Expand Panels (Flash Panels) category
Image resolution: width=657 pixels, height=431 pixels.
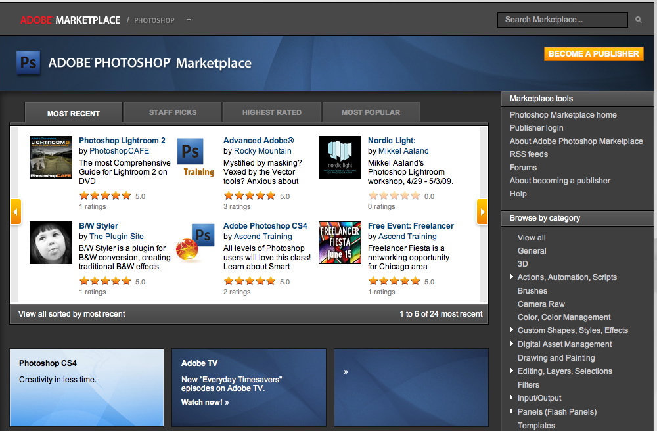coord(512,411)
